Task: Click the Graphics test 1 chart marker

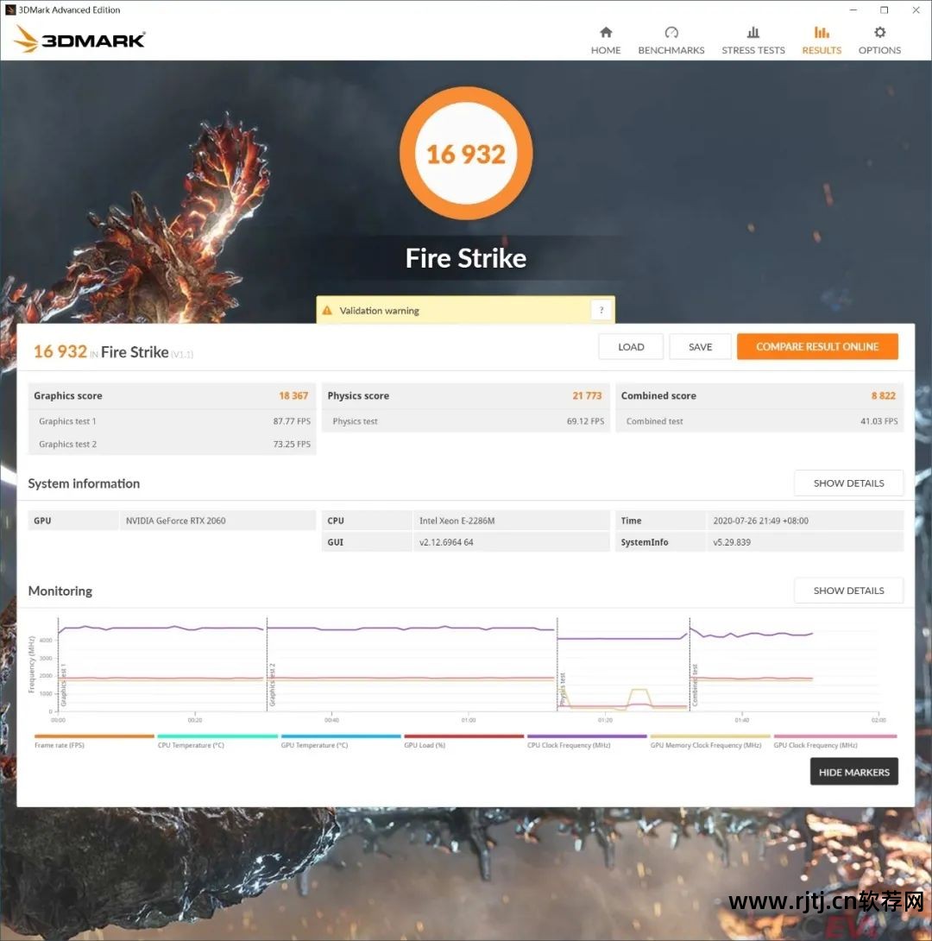Action: tap(64, 685)
